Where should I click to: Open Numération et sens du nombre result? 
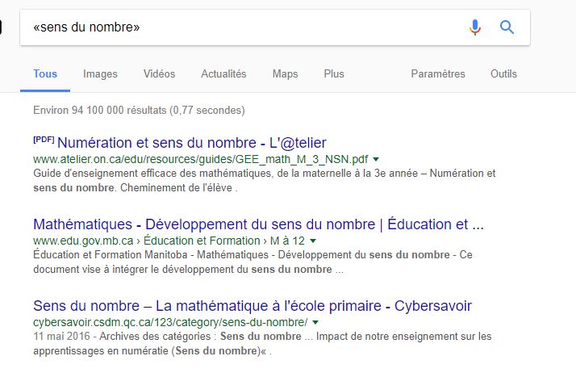point(192,143)
